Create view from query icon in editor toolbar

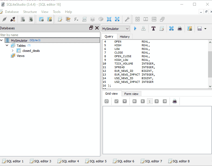(x=190, y=28)
